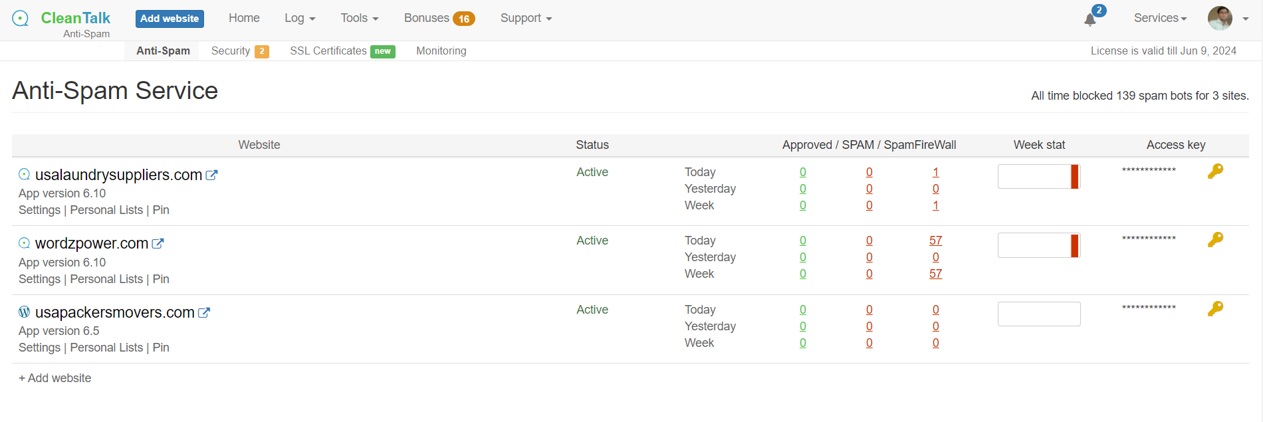The height and width of the screenshot is (422, 1263).
Task: Open Personal Lists for wordzpower.com
Action: click(106, 279)
